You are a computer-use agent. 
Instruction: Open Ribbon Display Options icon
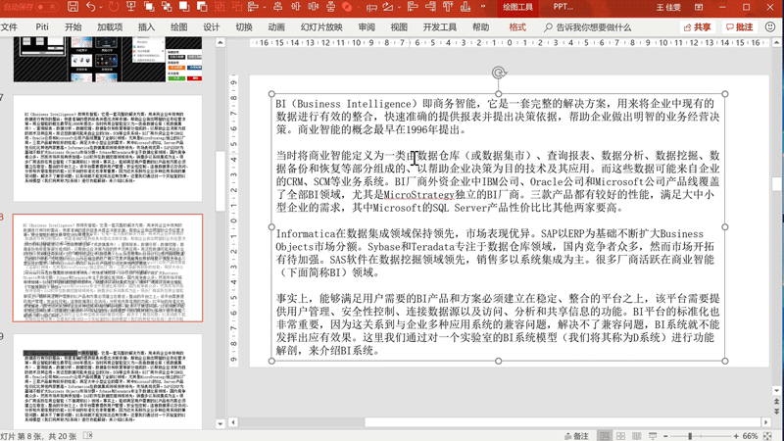point(699,7)
